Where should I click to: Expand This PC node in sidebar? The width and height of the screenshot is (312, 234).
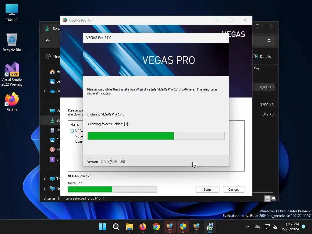(x=44, y=179)
